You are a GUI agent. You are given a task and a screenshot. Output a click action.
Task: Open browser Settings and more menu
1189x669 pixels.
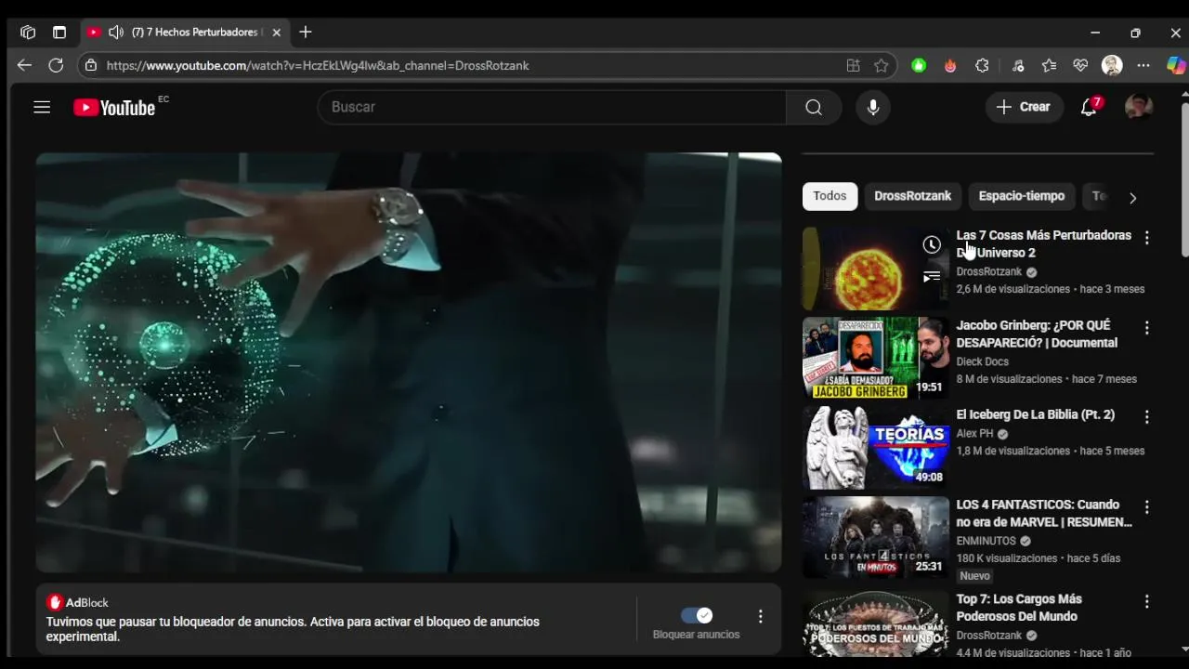tap(1143, 65)
